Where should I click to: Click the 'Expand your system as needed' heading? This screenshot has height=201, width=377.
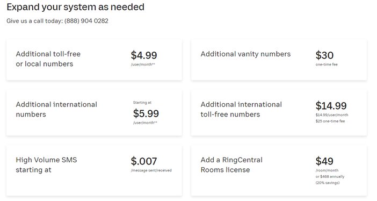pos(76,7)
